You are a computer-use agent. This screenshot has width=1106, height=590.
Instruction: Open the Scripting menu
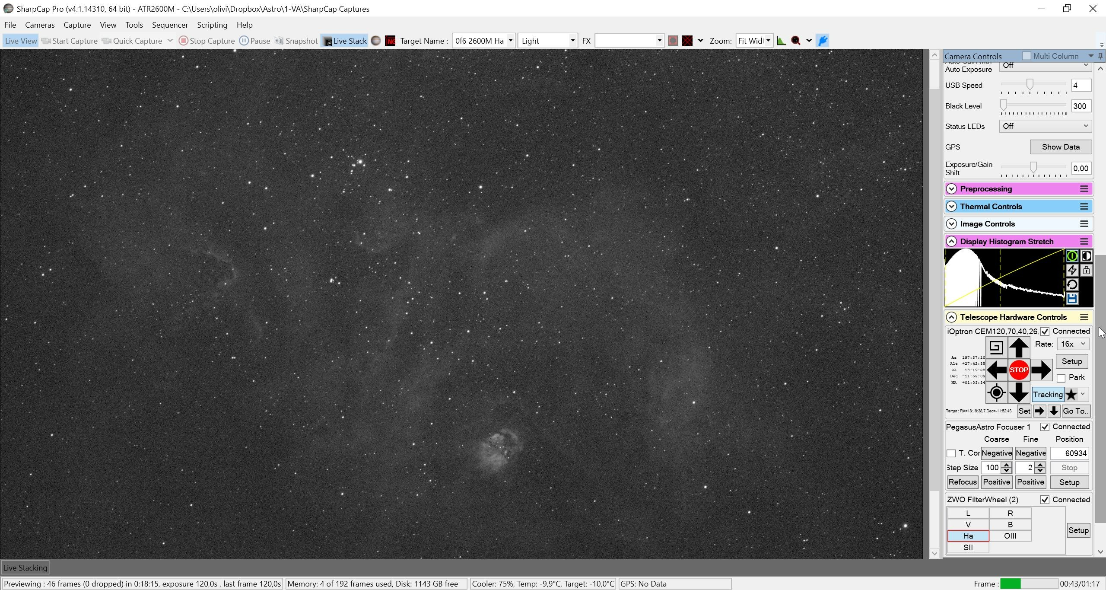click(x=212, y=25)
